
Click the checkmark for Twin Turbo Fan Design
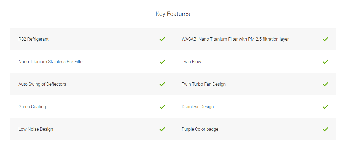pyautogui.click(x=325, y=84)
